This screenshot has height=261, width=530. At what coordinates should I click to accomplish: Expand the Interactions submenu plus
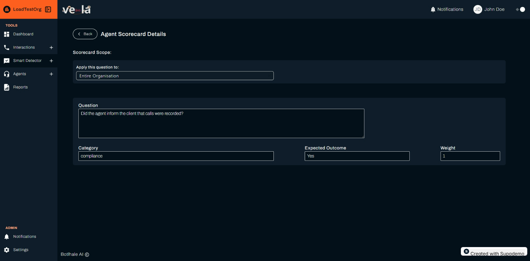[51, 48]
